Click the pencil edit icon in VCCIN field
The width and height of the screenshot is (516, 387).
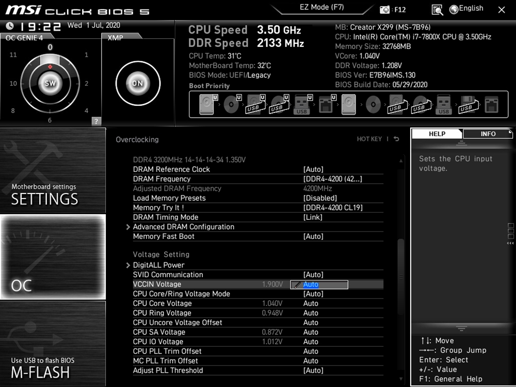297,285
